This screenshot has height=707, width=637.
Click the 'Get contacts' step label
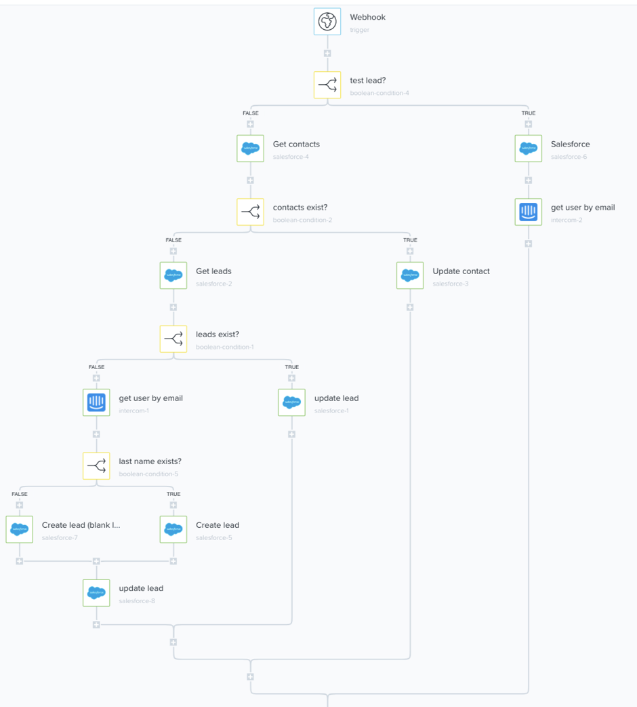pos(296,145)
